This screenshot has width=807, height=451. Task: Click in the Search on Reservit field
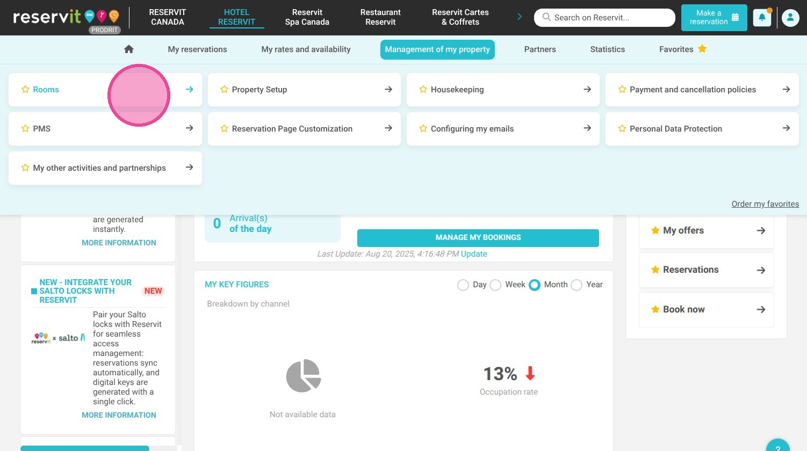point(604,18)
